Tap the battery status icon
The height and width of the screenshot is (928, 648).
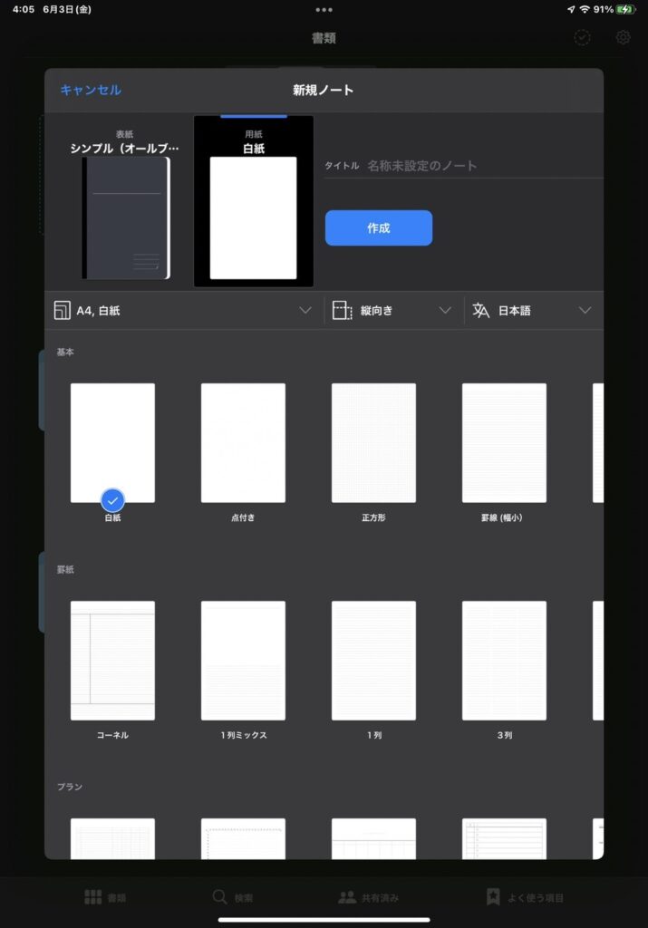pos(626,9)
